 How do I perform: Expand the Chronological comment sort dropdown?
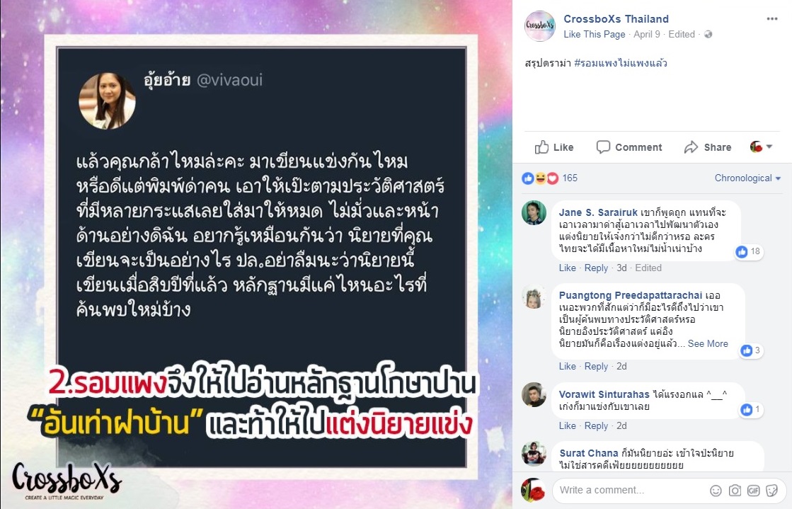pyautogui.click(x=747, y=178)
